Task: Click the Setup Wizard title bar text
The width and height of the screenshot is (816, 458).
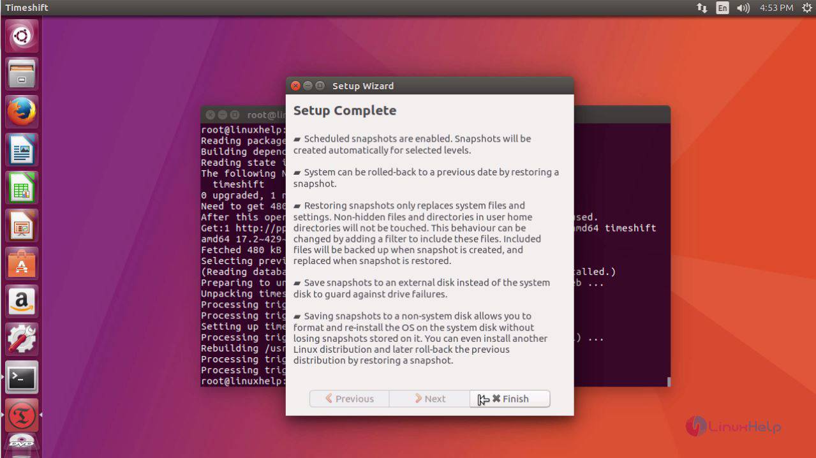Action: (363, 86)
